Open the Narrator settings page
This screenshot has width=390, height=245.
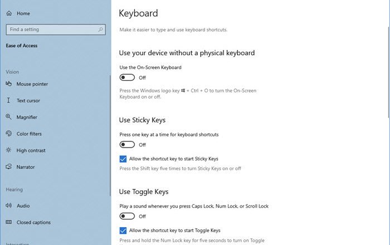pyautogui.click(x=27, y=167)
